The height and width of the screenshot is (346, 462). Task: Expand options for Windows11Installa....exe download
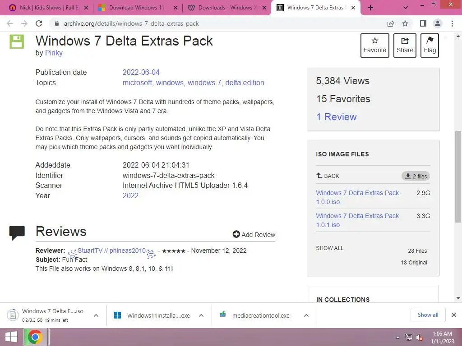tap(201, 315)
